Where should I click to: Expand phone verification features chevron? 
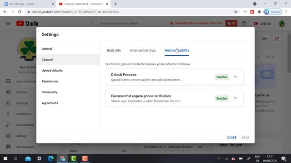point(236,98)
